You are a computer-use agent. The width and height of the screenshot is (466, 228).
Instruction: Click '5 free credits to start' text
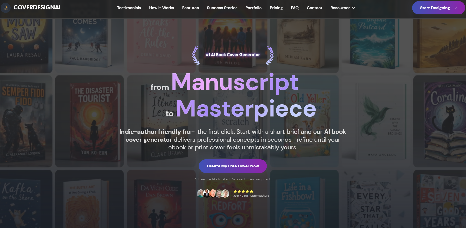click(233, 179)
